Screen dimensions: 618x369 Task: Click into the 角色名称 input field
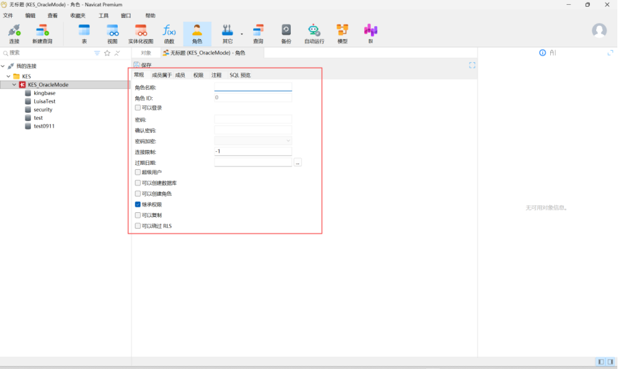tap(253, 88)
